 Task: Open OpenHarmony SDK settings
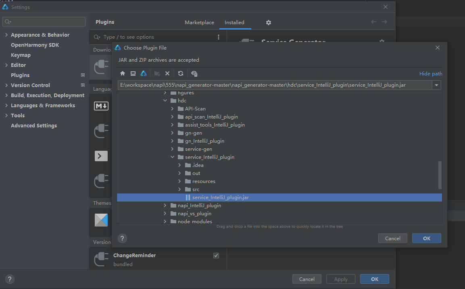pyautogui.click(x=35, y=45)
